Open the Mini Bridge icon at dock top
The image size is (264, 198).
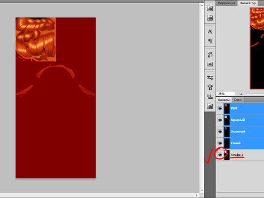[x=210, y=8]
